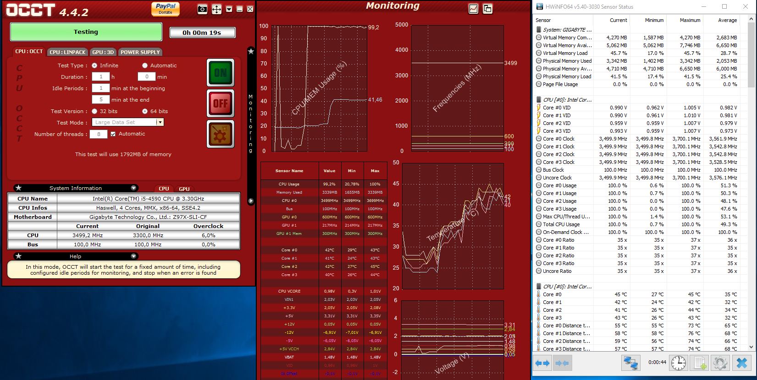Click the Duration minutes field
The width and height of the screenshot is (757, 380).
pyautogui.click(x=147, y=76)
